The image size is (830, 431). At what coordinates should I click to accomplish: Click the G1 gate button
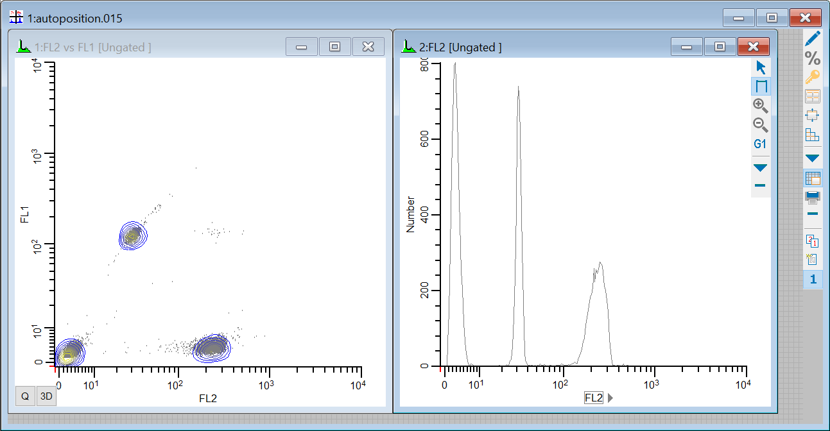point(761,144)
